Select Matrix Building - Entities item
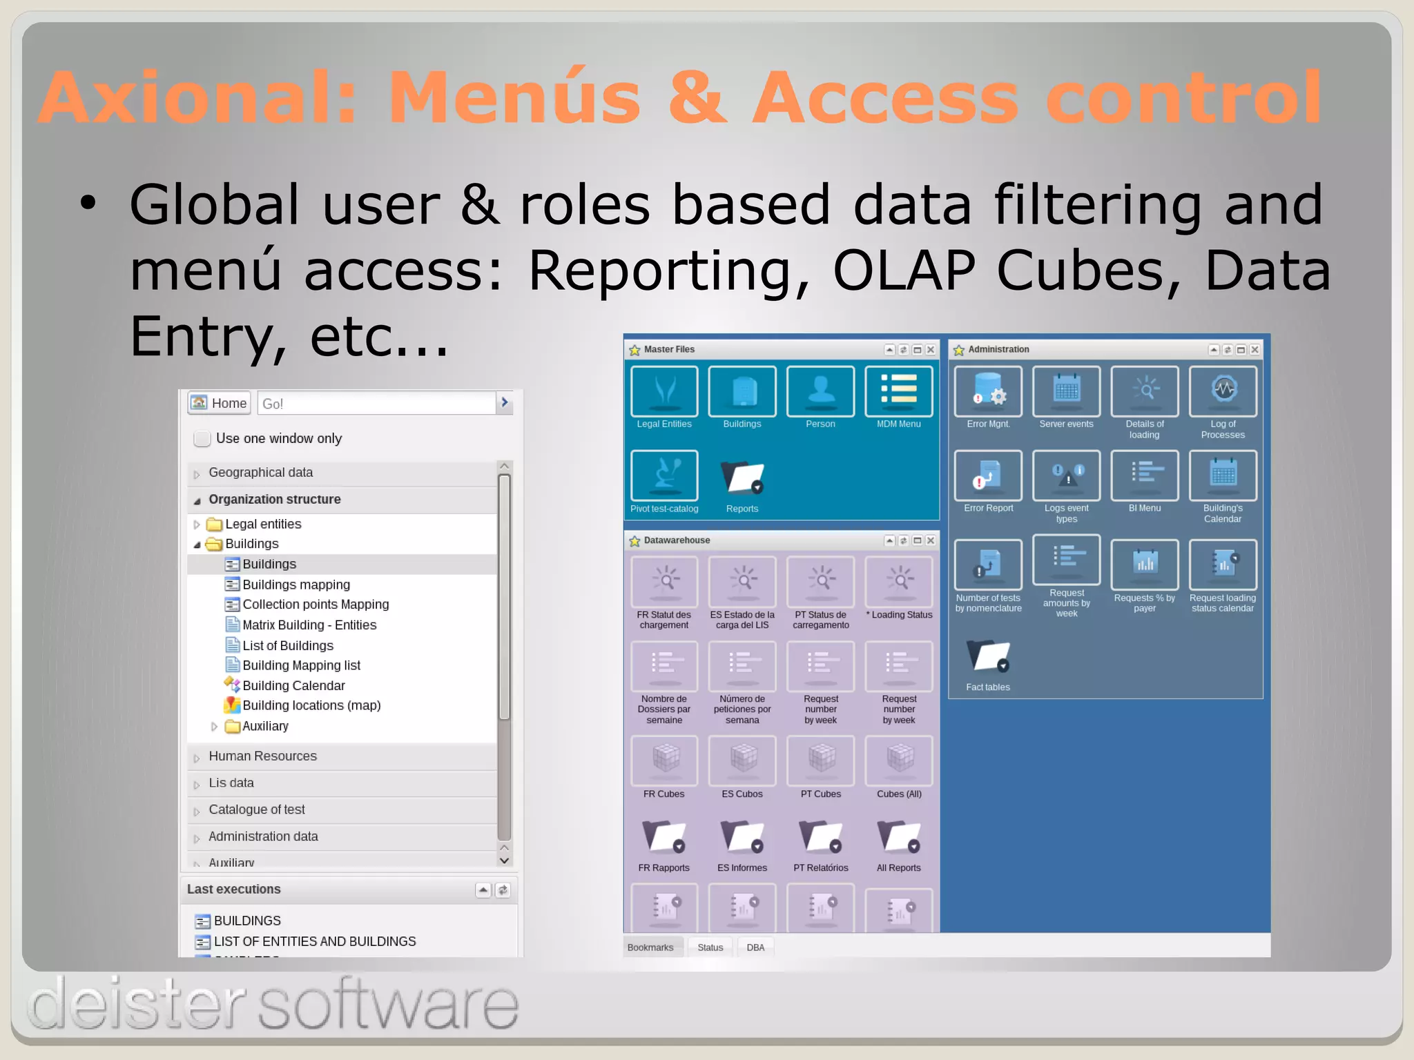Screen dimensions: 1414x1060 309,625
